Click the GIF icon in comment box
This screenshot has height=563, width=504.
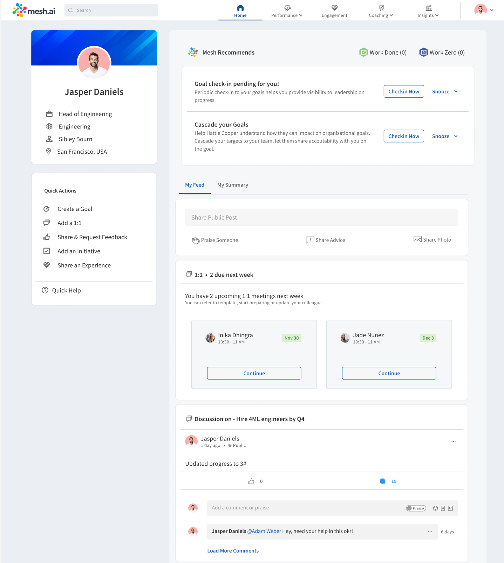pos(443,508)
